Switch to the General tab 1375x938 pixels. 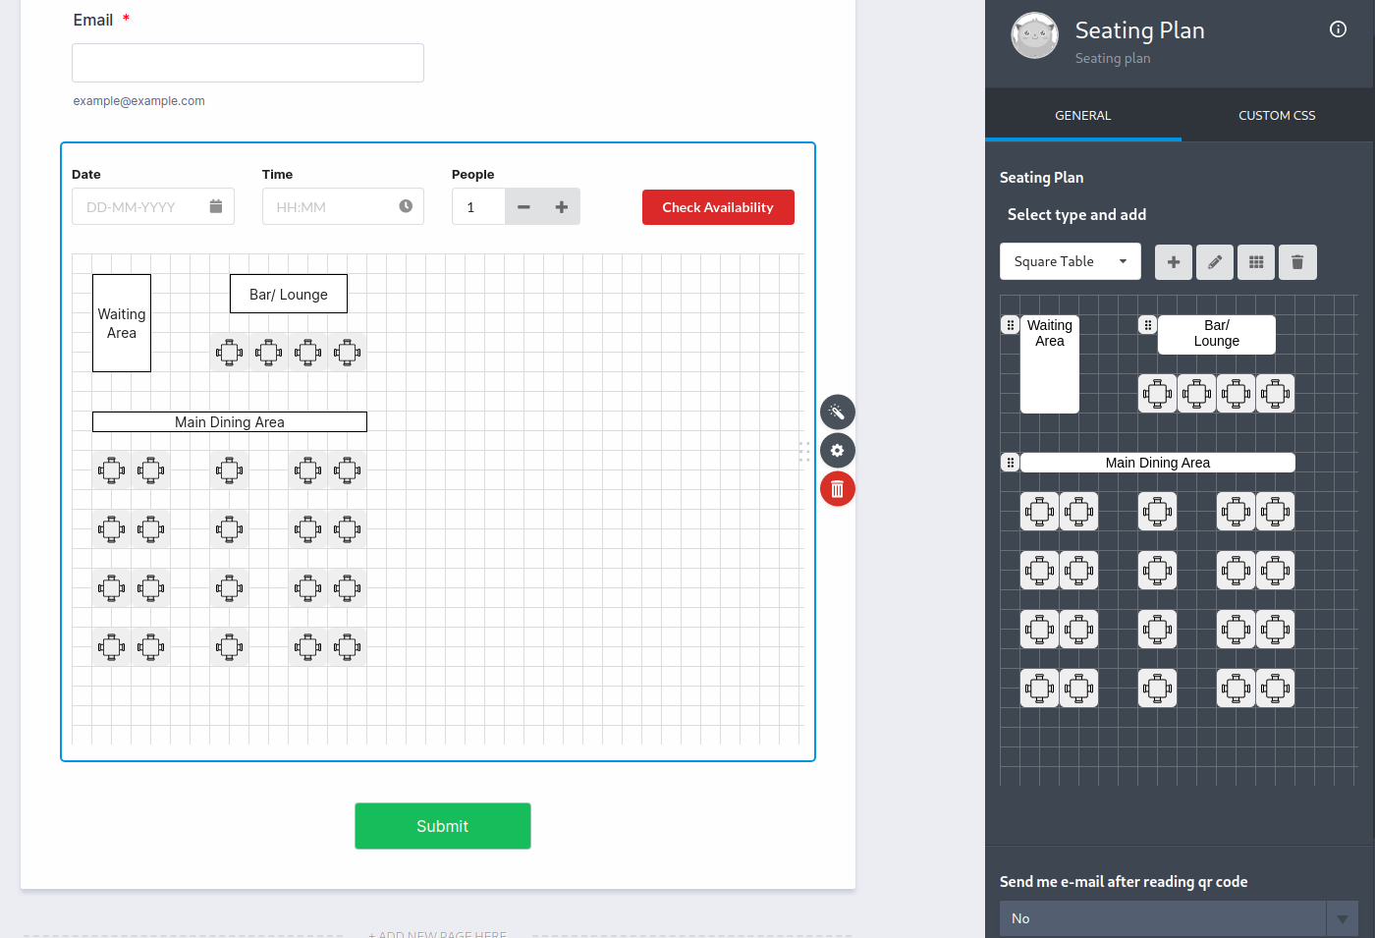[1083, 115]
